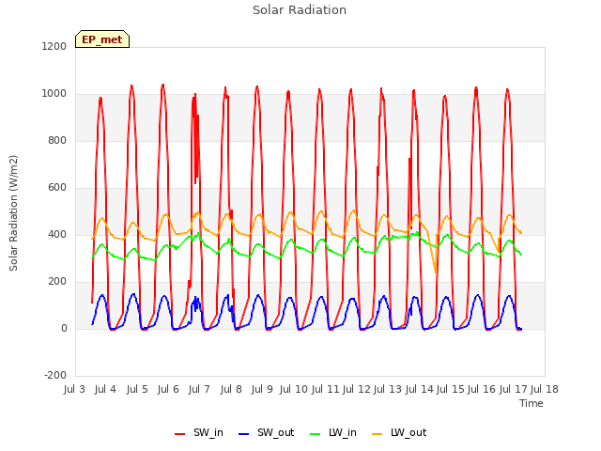This screenshot has height=451, width=601.
Task: Click the 1200 y-axis tick label
Action: pos(54,46)
